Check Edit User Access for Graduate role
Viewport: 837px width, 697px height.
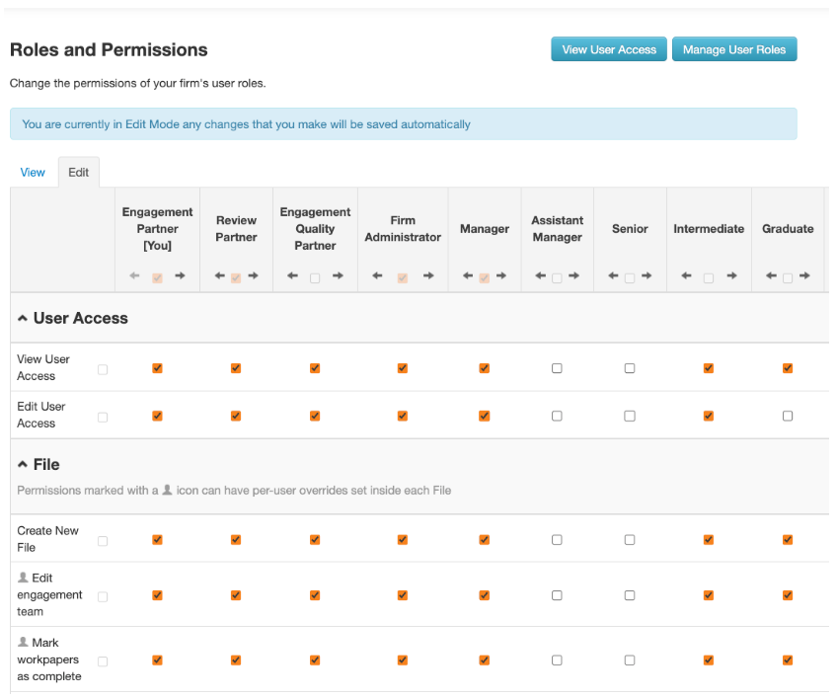pyautogui.click(x=788, y=416)
